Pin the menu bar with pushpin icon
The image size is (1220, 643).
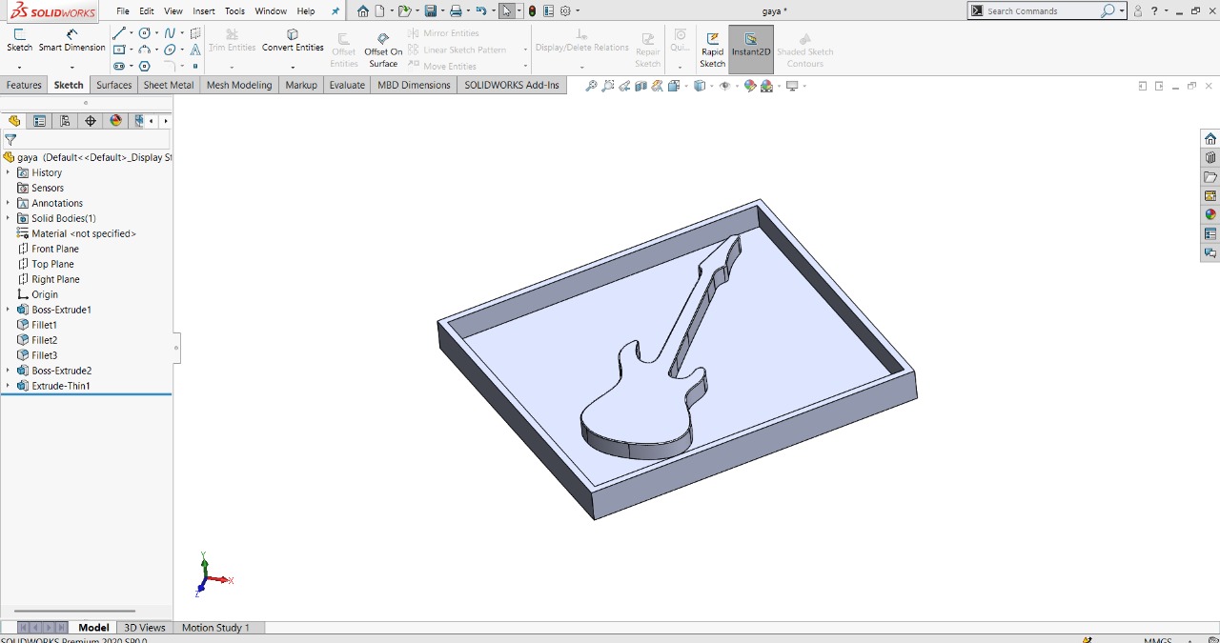pos(335,11)
